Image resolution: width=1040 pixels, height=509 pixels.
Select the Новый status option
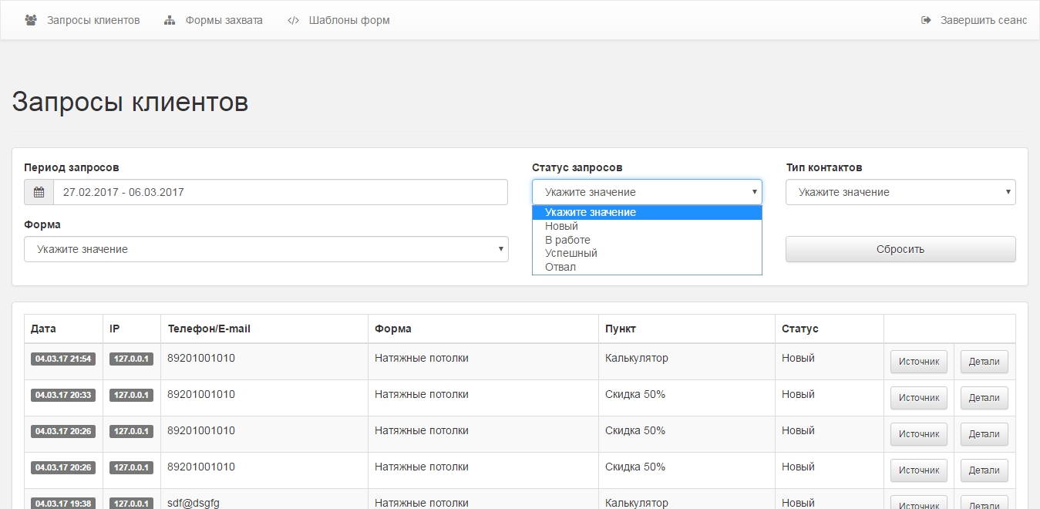(561, 226)
